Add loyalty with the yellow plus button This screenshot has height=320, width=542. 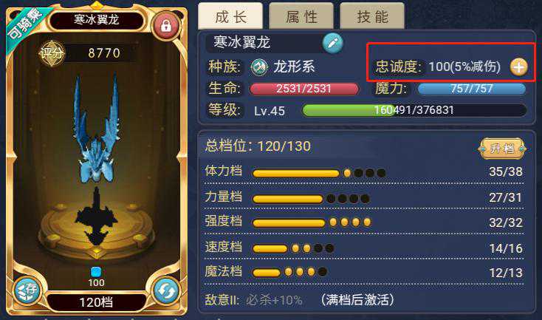click(x=518, y=67)
